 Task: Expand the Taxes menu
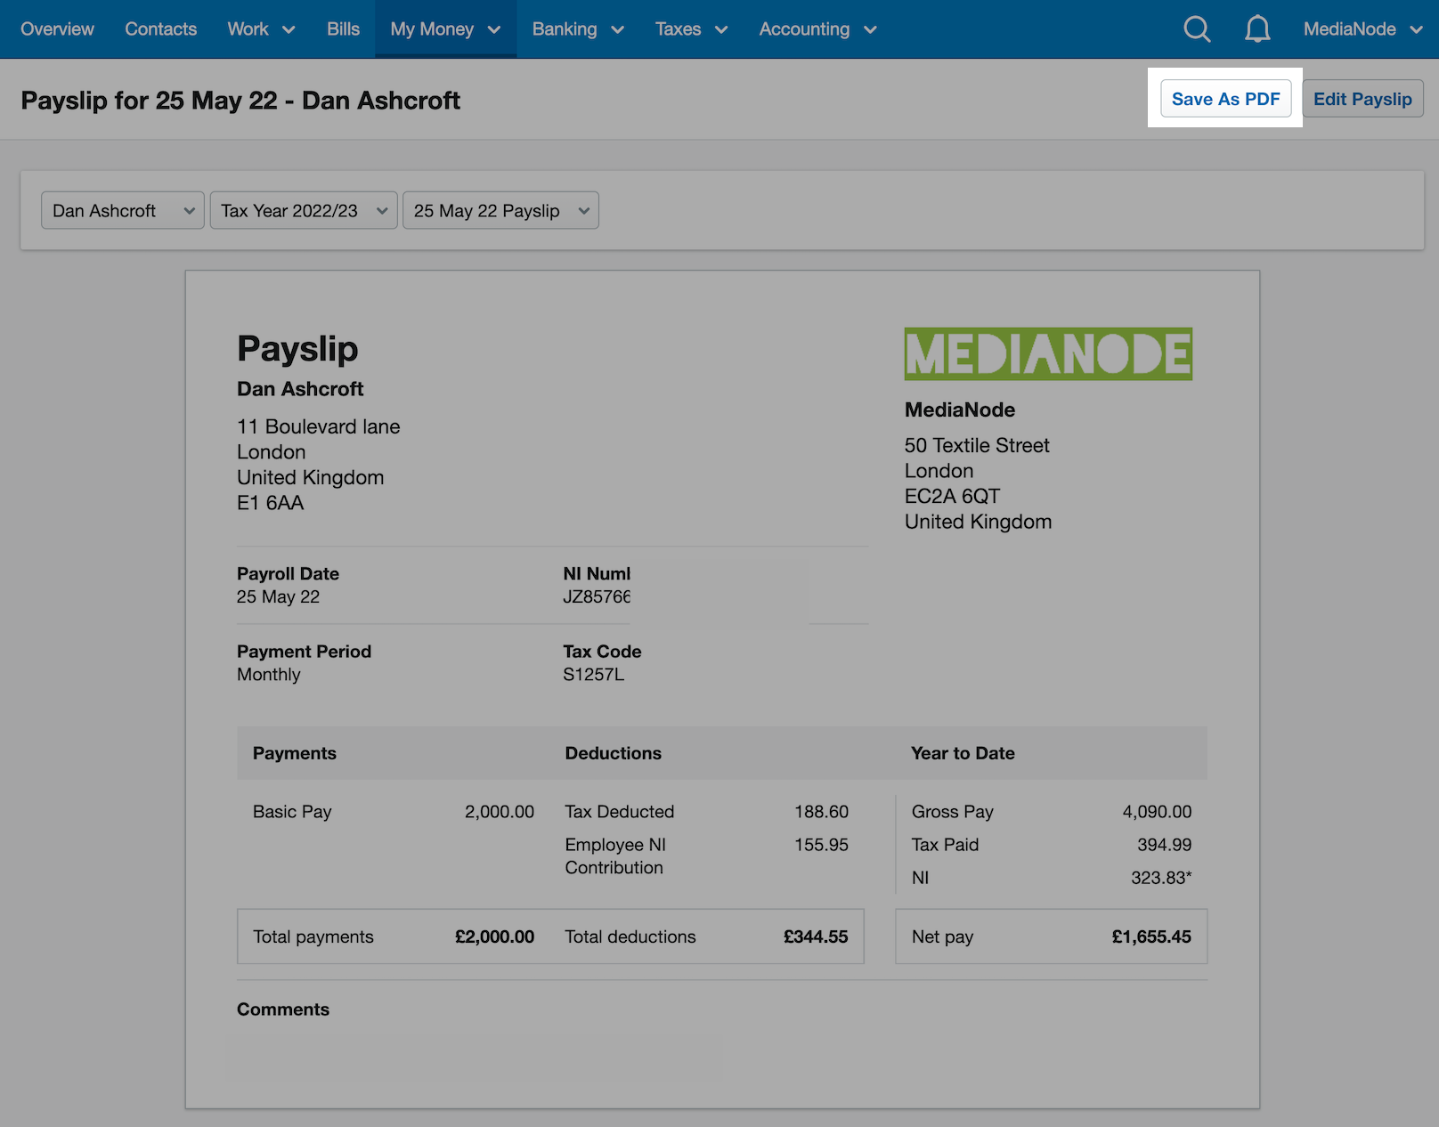(691, 29)
